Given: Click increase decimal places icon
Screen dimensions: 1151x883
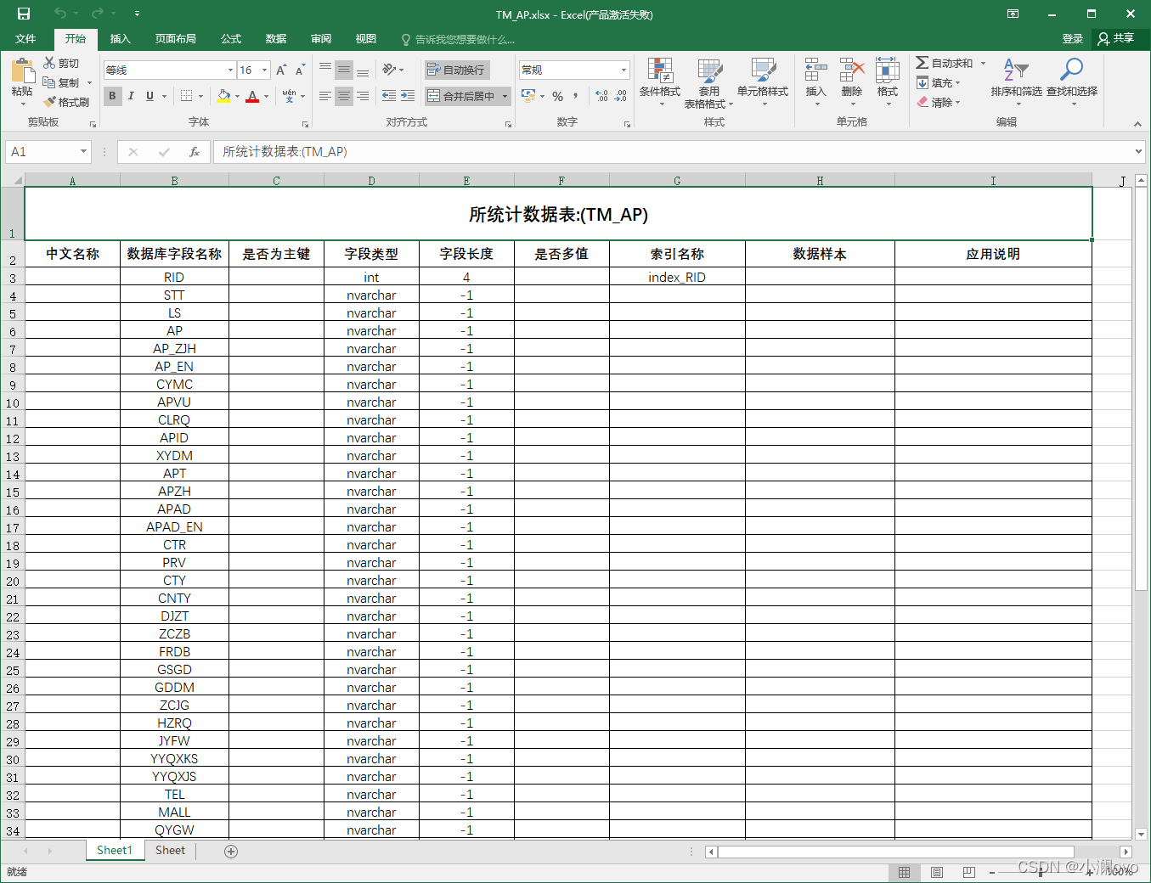Looking at the screenshot, I should click(x=602, y=96).
